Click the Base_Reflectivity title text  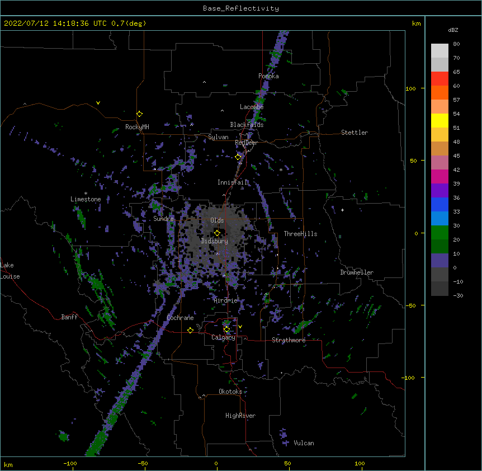[x=241, y=8]
